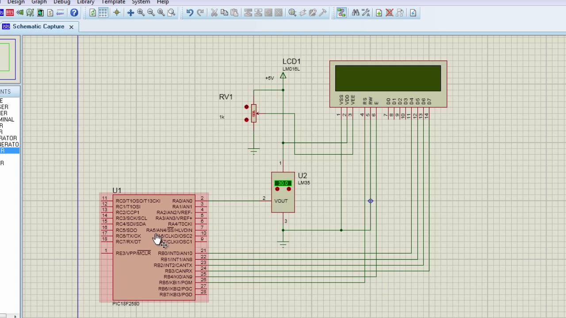Toggle the grid dots display
The height and width of the screenshot is (318, 566).
click(x=103, y=13)
